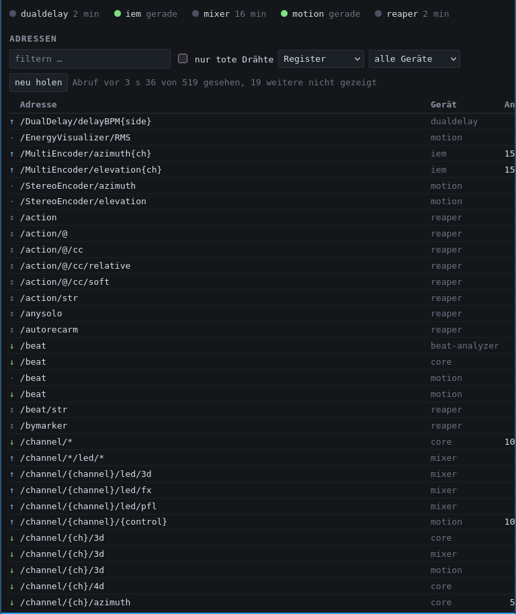Click the ADRESSEN section heading
516x614 pixels.
point(33,39)
